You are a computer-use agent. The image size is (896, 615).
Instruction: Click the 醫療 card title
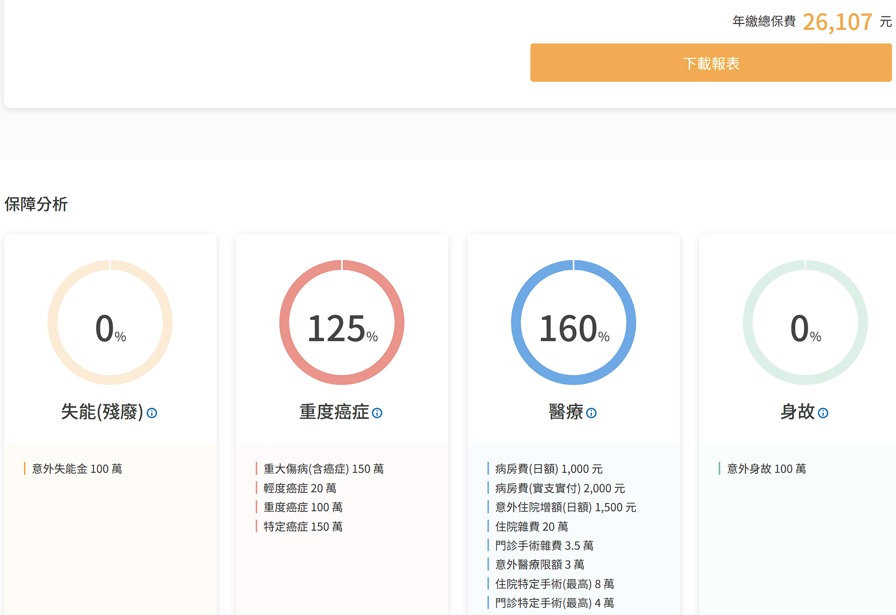point(566,412)
